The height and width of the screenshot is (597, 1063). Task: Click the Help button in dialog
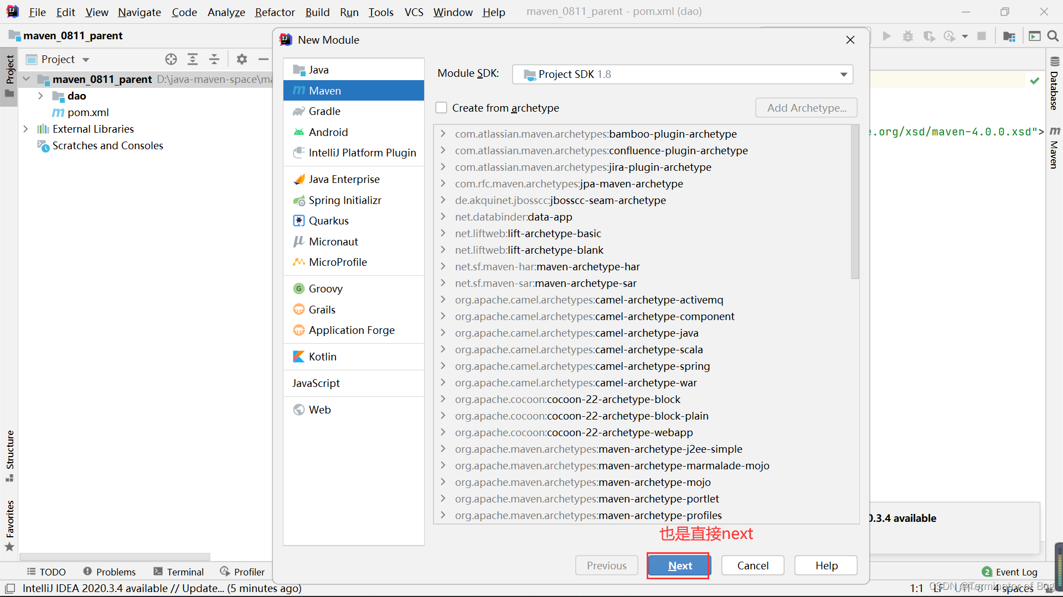tap(826, 565)
